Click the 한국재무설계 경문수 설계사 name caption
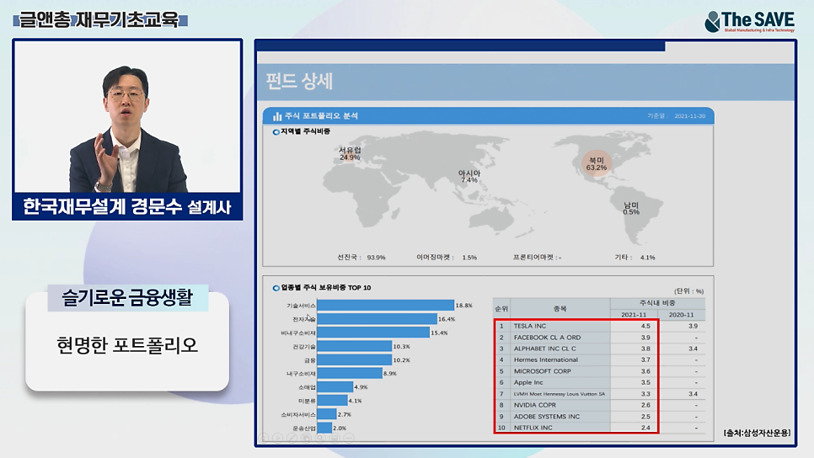 tap(127, 207)
